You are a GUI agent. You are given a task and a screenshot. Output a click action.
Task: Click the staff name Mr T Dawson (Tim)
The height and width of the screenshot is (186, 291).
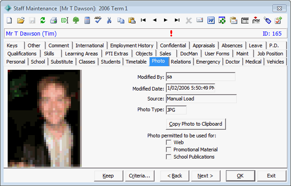[31, 34]
